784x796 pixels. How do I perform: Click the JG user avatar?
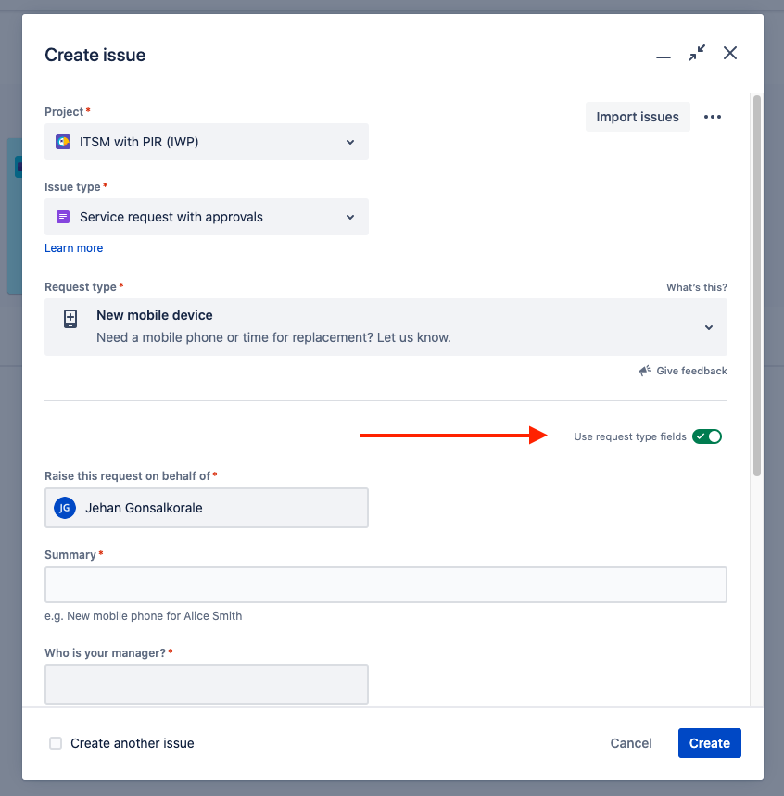click(x=65, y=508)
